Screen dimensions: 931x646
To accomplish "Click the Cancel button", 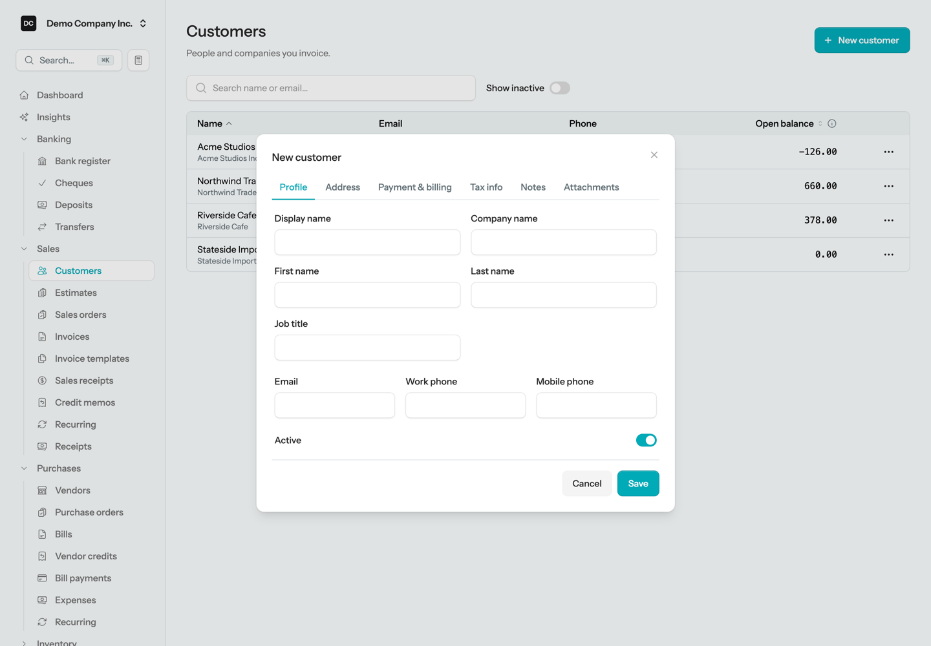I will click(x=587, y=483).
